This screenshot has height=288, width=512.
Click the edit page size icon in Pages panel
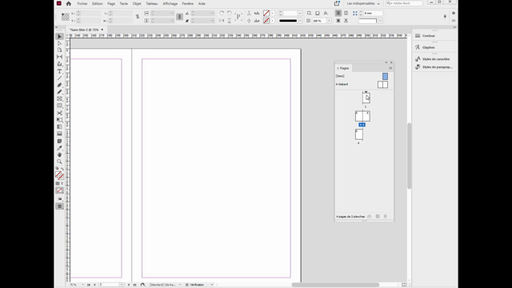click(370, 217)
